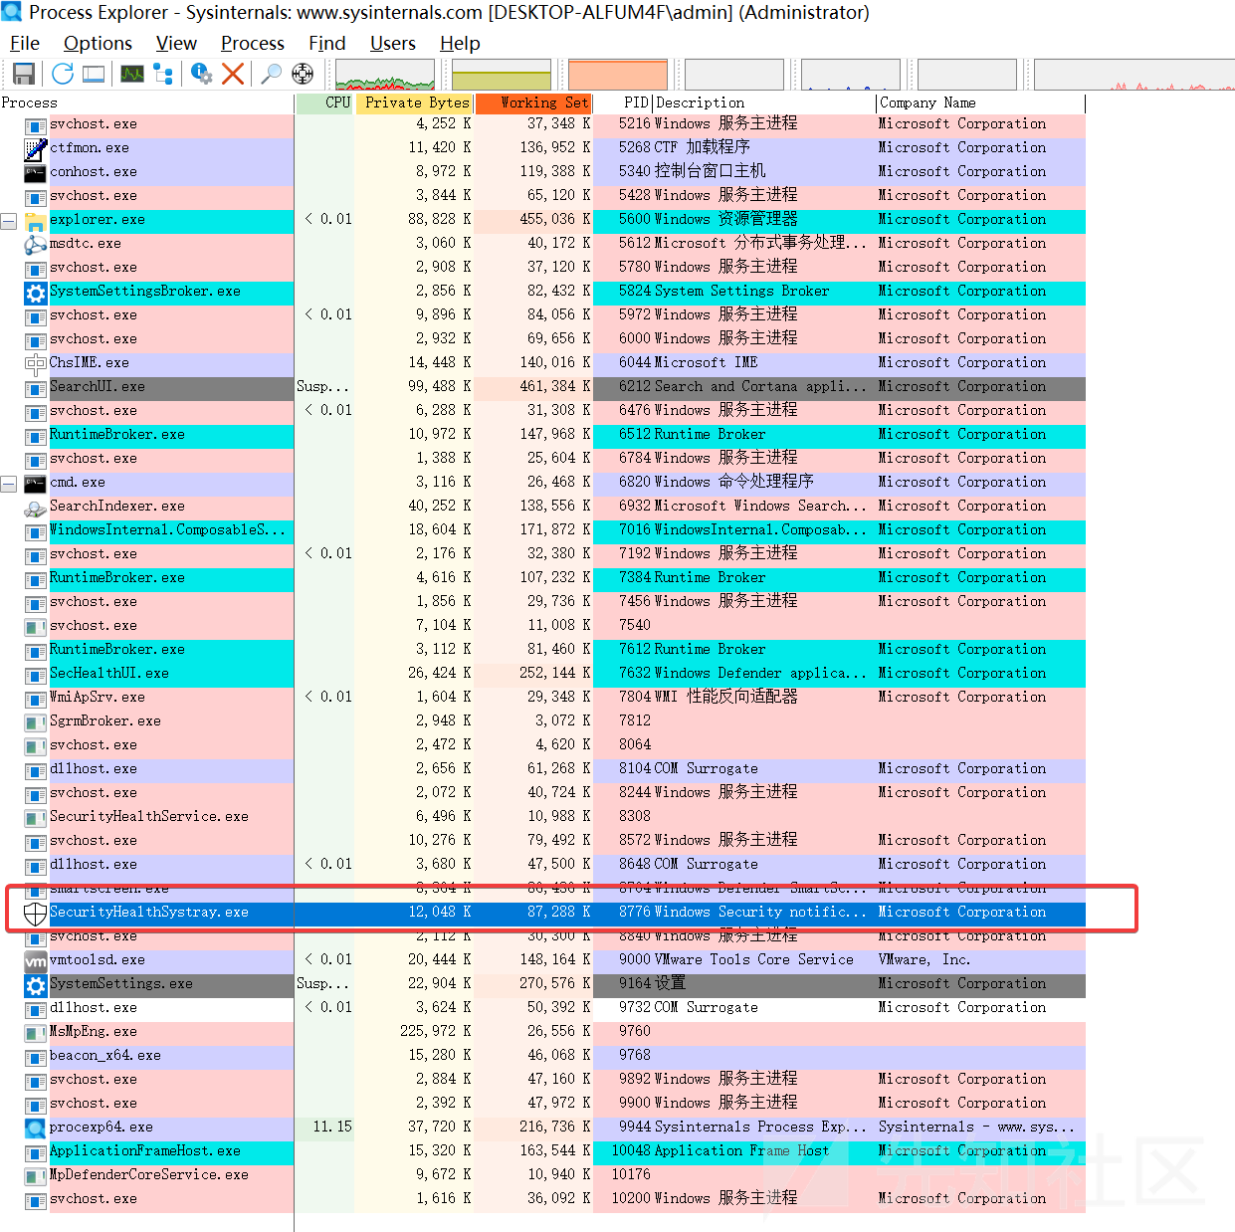Click the msdtc.exe icon

(36, 245)
